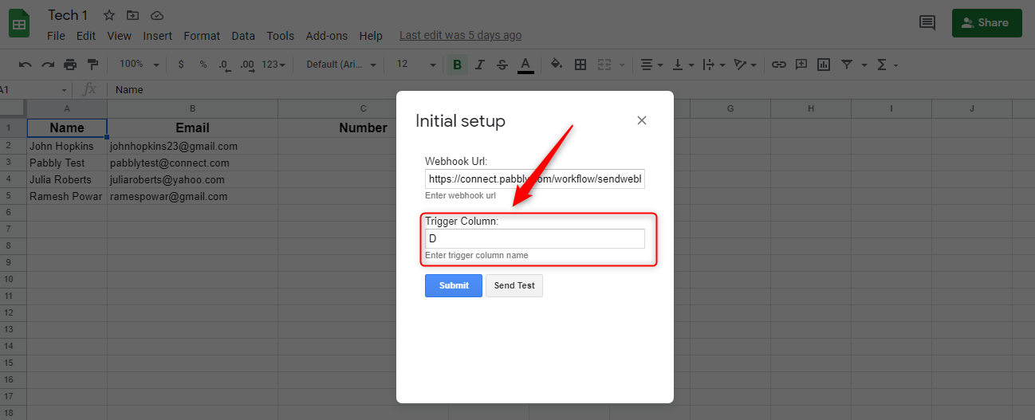Click the Submit button
Image resolution: width=1035 pixels, height=420 pixels.
coord(454,285)
